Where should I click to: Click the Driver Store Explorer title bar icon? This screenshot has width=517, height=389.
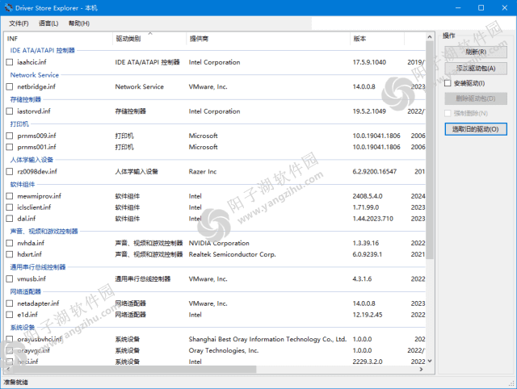[x=8, y=7]
